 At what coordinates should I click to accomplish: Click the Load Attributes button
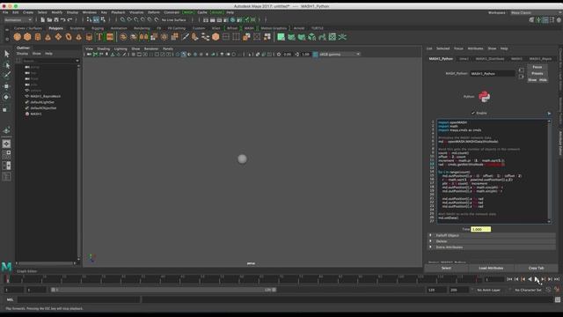click(x=491, y=268)
